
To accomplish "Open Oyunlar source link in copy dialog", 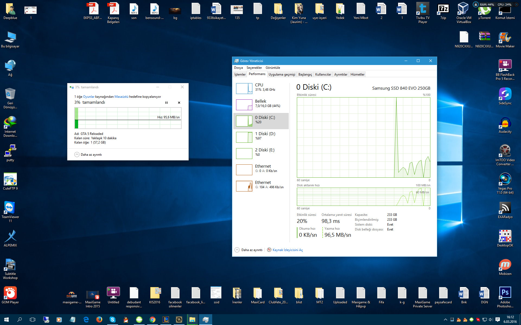I will [89, 97].
